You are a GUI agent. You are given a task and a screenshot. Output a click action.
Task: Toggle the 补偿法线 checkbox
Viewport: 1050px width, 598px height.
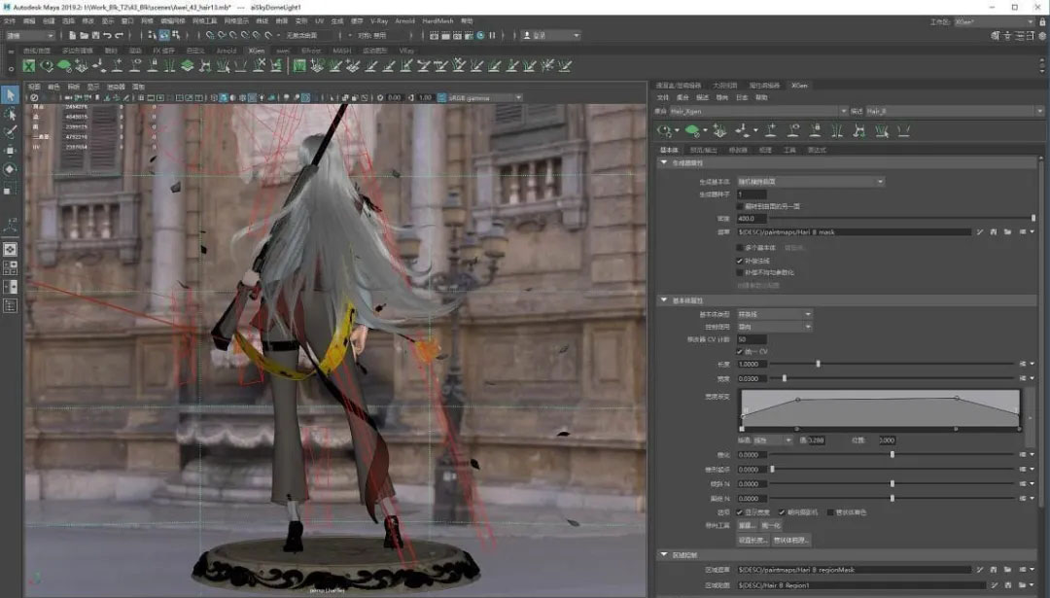[740, 261]
